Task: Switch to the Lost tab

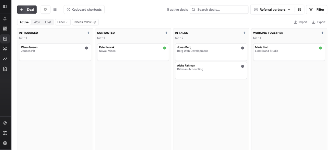Action: click(x=48, y=22)
